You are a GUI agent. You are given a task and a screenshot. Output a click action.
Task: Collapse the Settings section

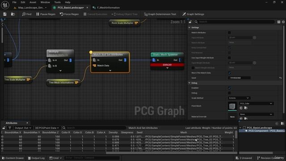click(189, 27)
